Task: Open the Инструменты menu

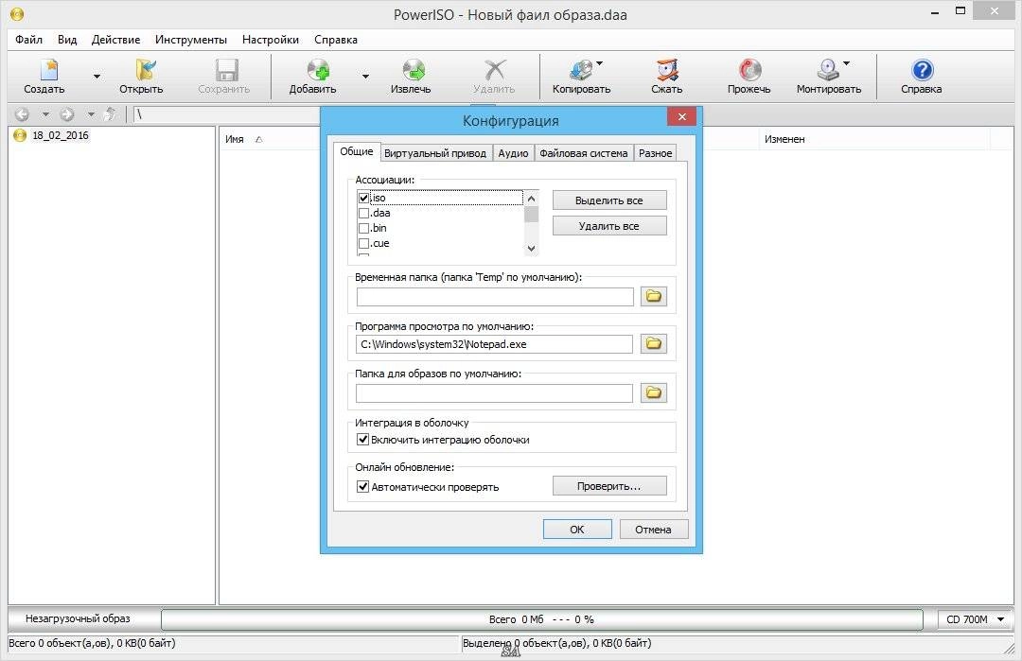Action: (191, 40)
